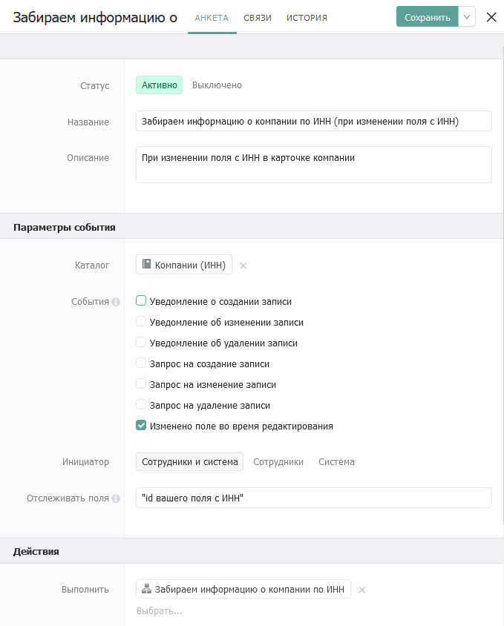Enable Уведомление о создании записи checkbox
The image size is (504, 626).
pyautogui.click(x=141, y=301)
